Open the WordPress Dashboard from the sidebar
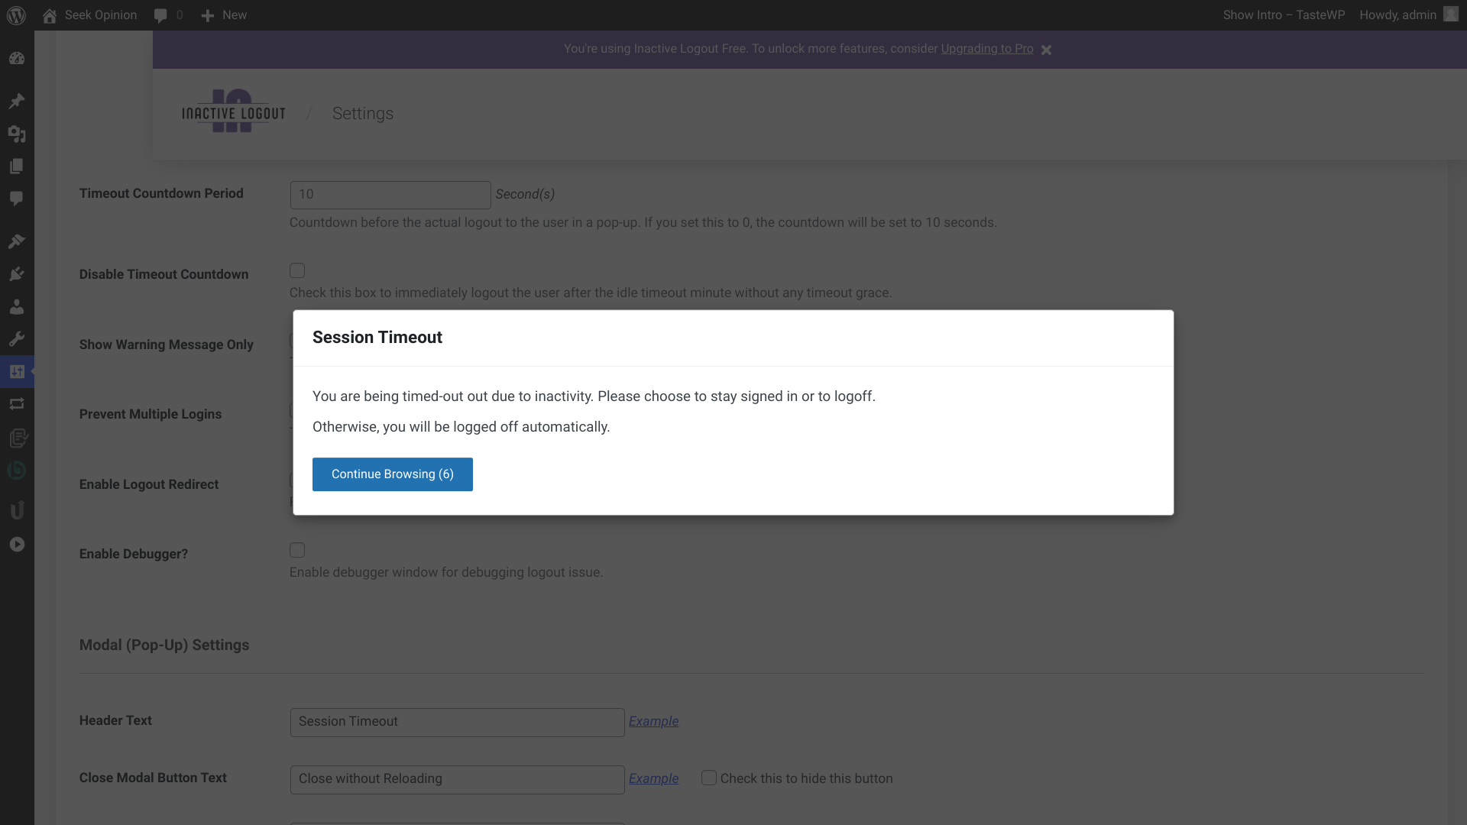 coord(17,58)
